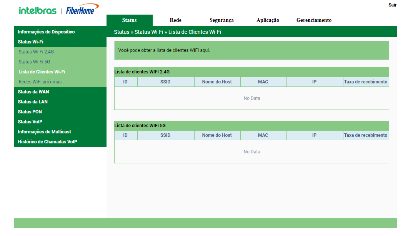This screenshot has height=236, width=403.
Task: Click the SSID column in 2.4G table
Action: [165, 82]
